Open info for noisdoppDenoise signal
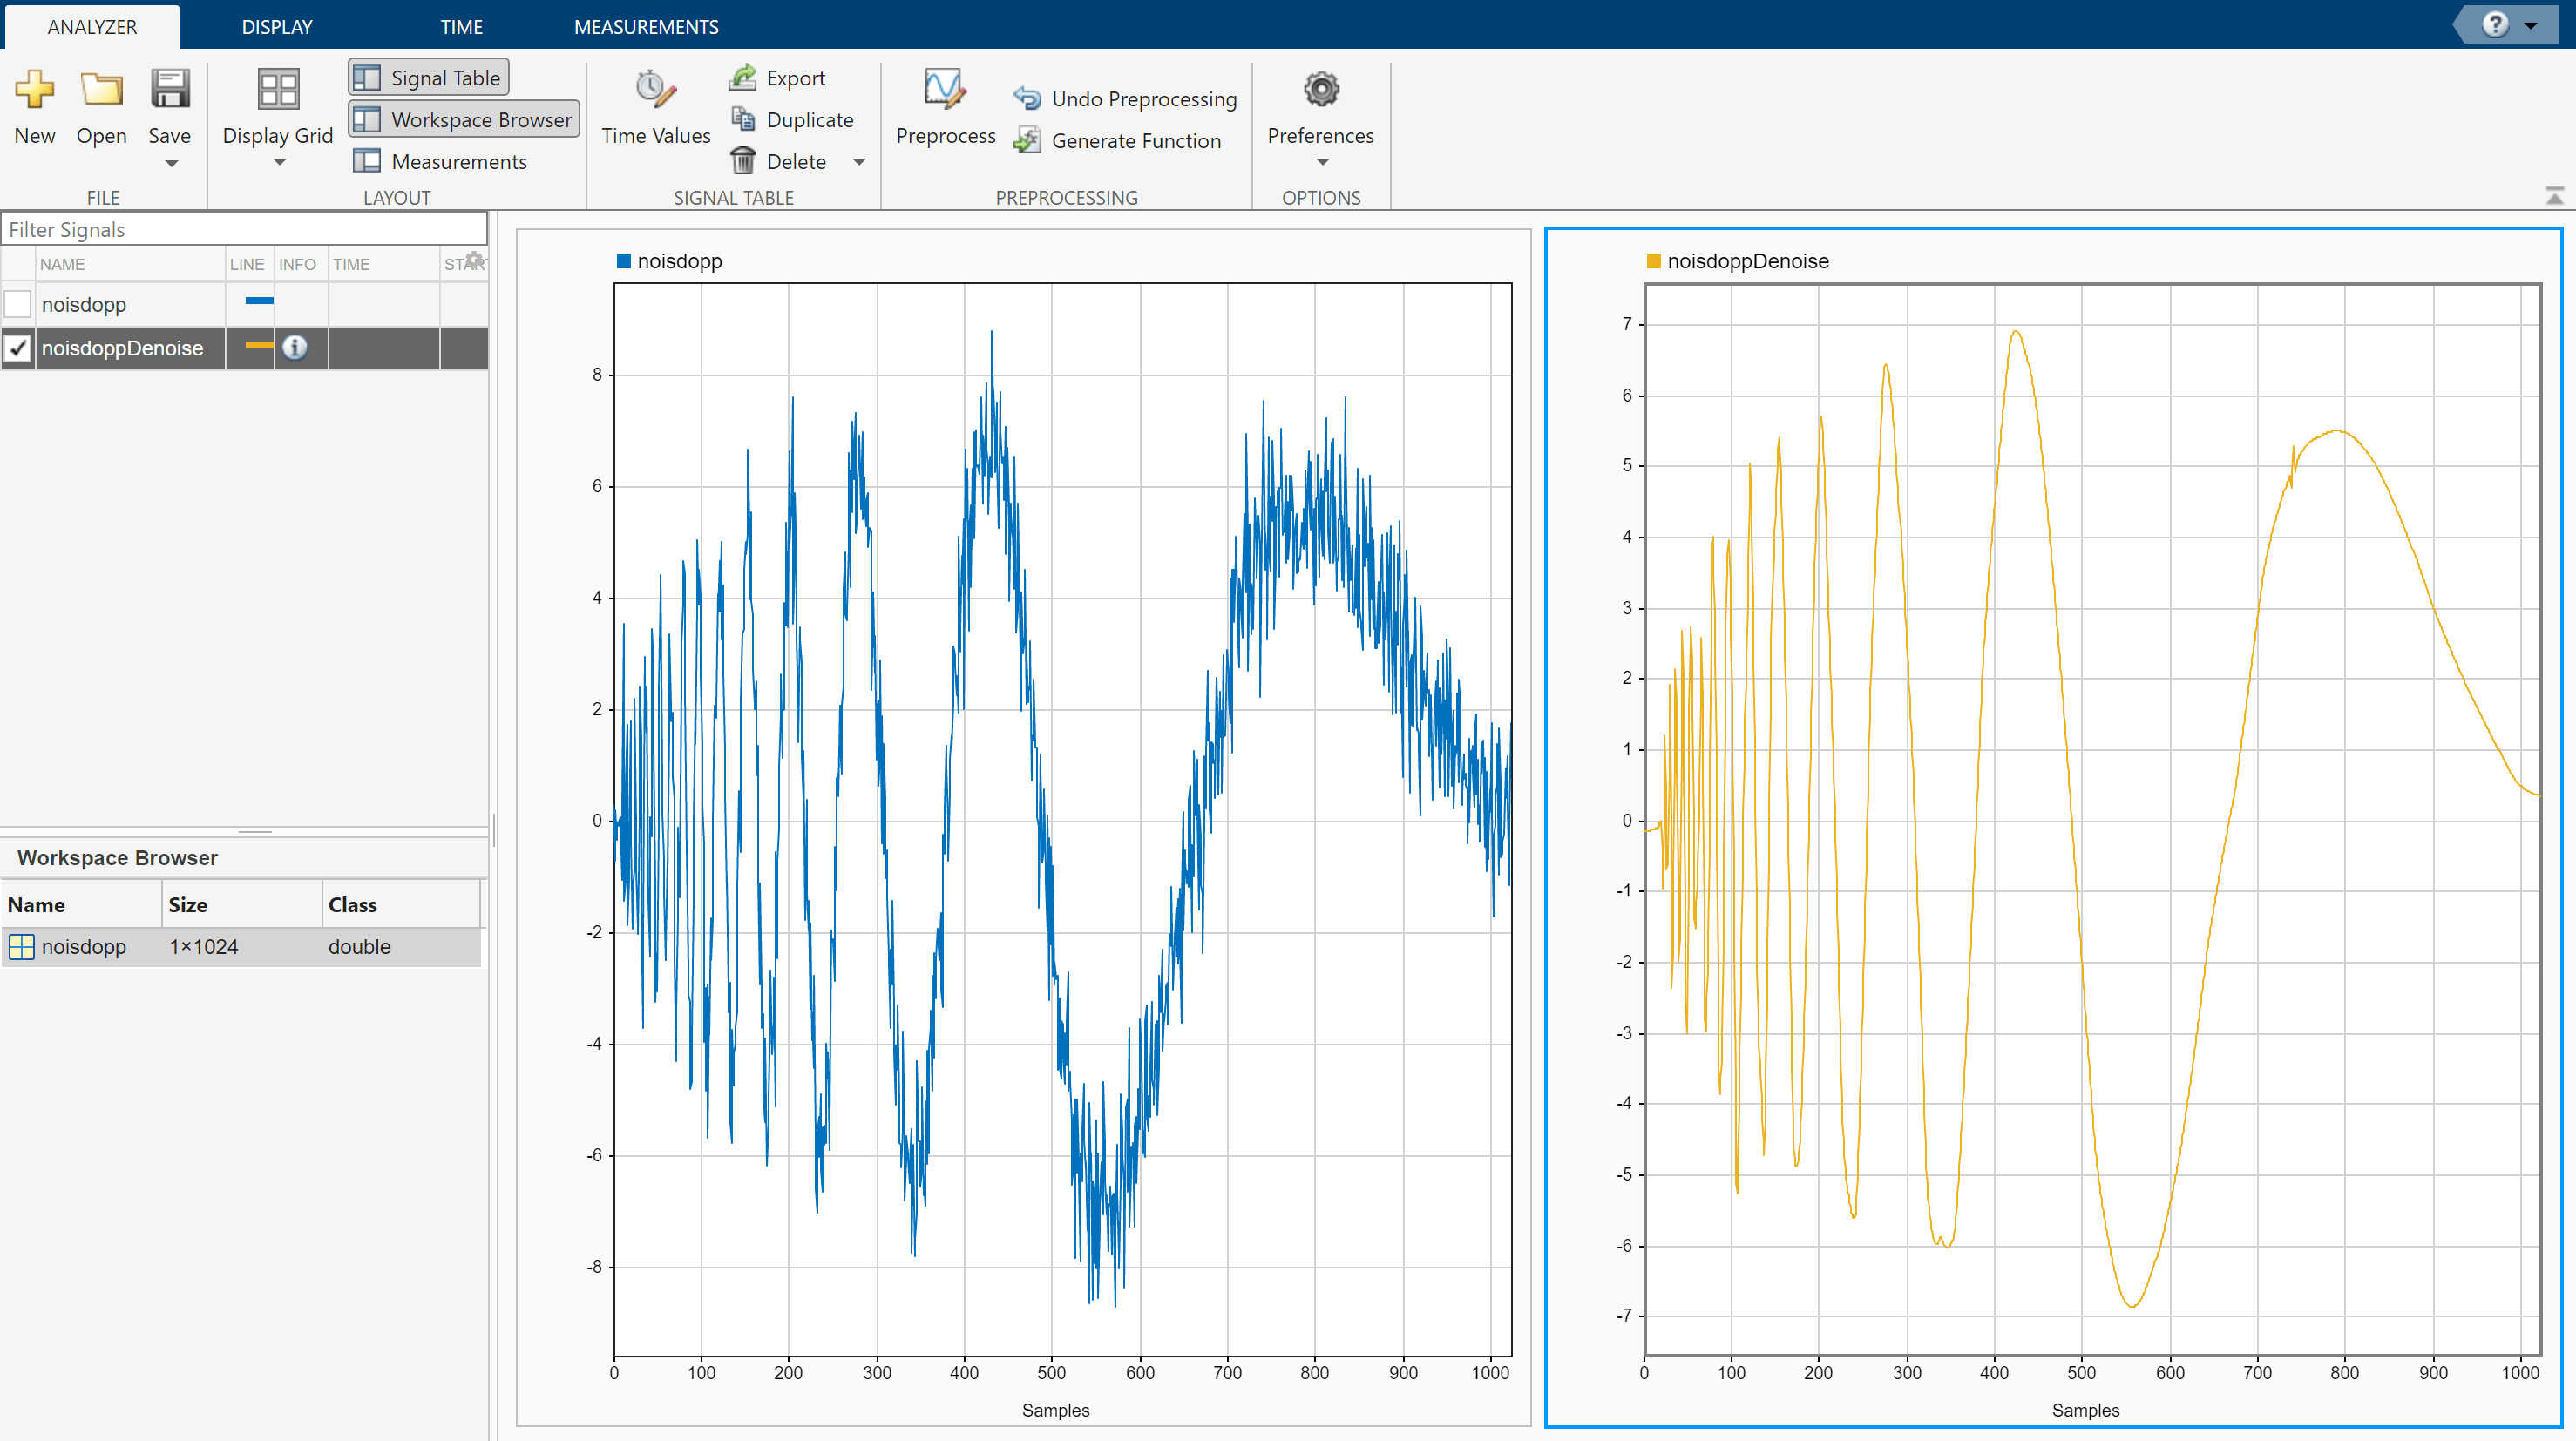The height and width of the screenshot is (1441, 2576). pyautogui.click(x=294, y=347)
